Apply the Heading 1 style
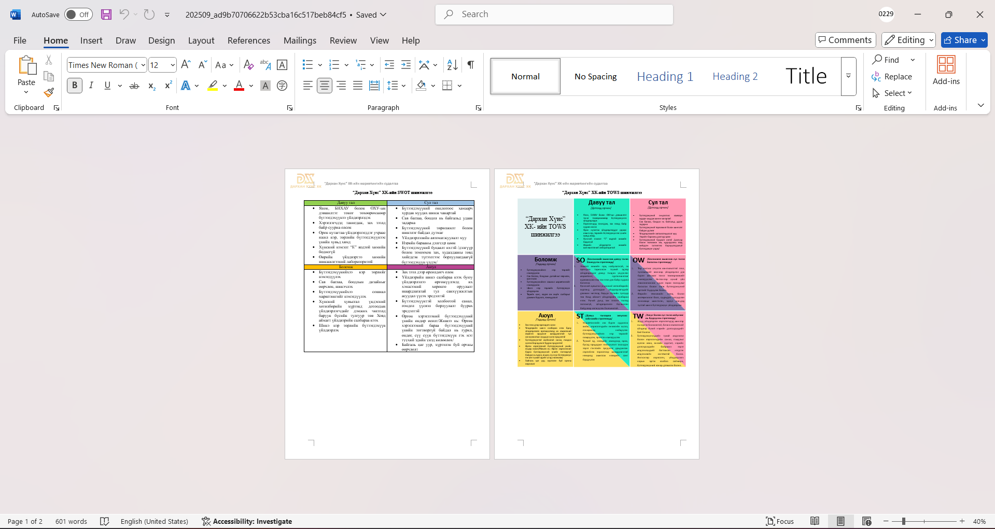Viewport: 995px width, 529px height. coord(665,76)
